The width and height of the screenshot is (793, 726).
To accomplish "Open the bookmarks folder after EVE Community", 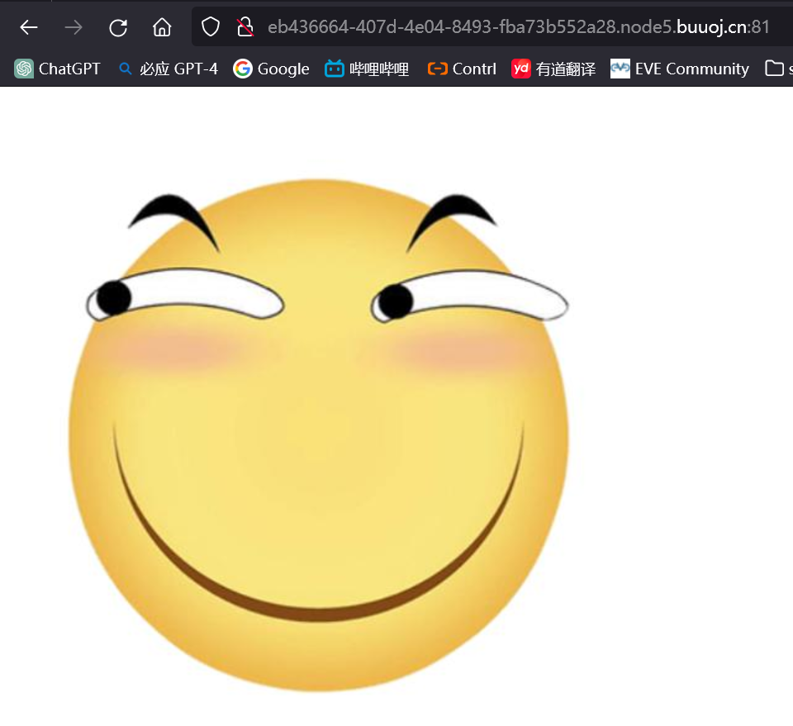I will click(x=778, y=69).
